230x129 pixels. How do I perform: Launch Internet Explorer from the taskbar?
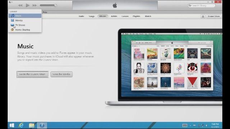pos(21,125)
